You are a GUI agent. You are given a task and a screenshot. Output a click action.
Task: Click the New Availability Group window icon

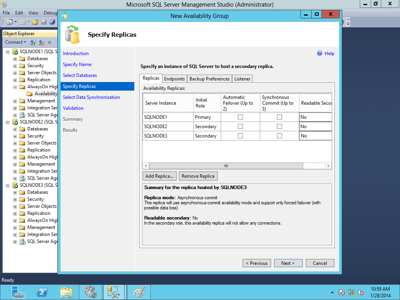64,16
